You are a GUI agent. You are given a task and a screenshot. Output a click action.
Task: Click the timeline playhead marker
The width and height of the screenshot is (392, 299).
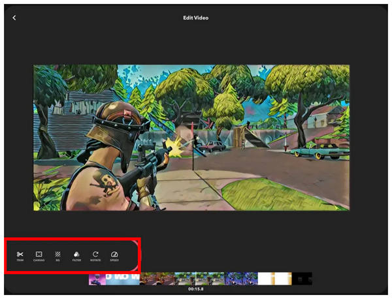pyautogui.click(x=196, y=279)
